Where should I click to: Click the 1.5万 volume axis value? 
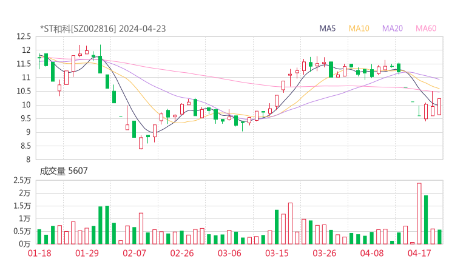tap(22, 206)
